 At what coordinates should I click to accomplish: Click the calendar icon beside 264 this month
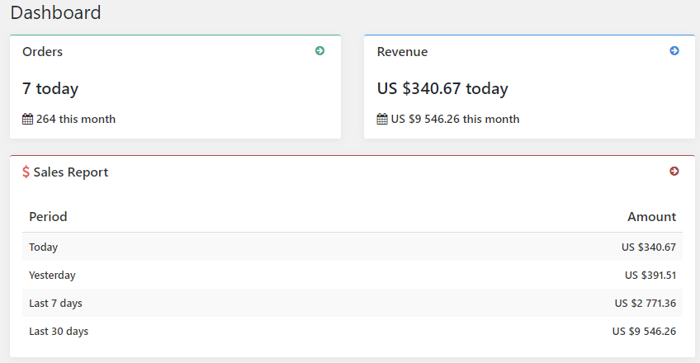pyautogui.click(x=28, y=119)
